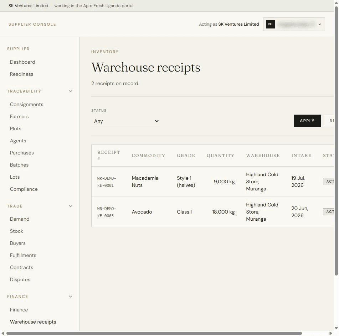Viewport: 339px width, 336px height.
Task: Open Consignments in sidebar
Action: pos(27,104)
